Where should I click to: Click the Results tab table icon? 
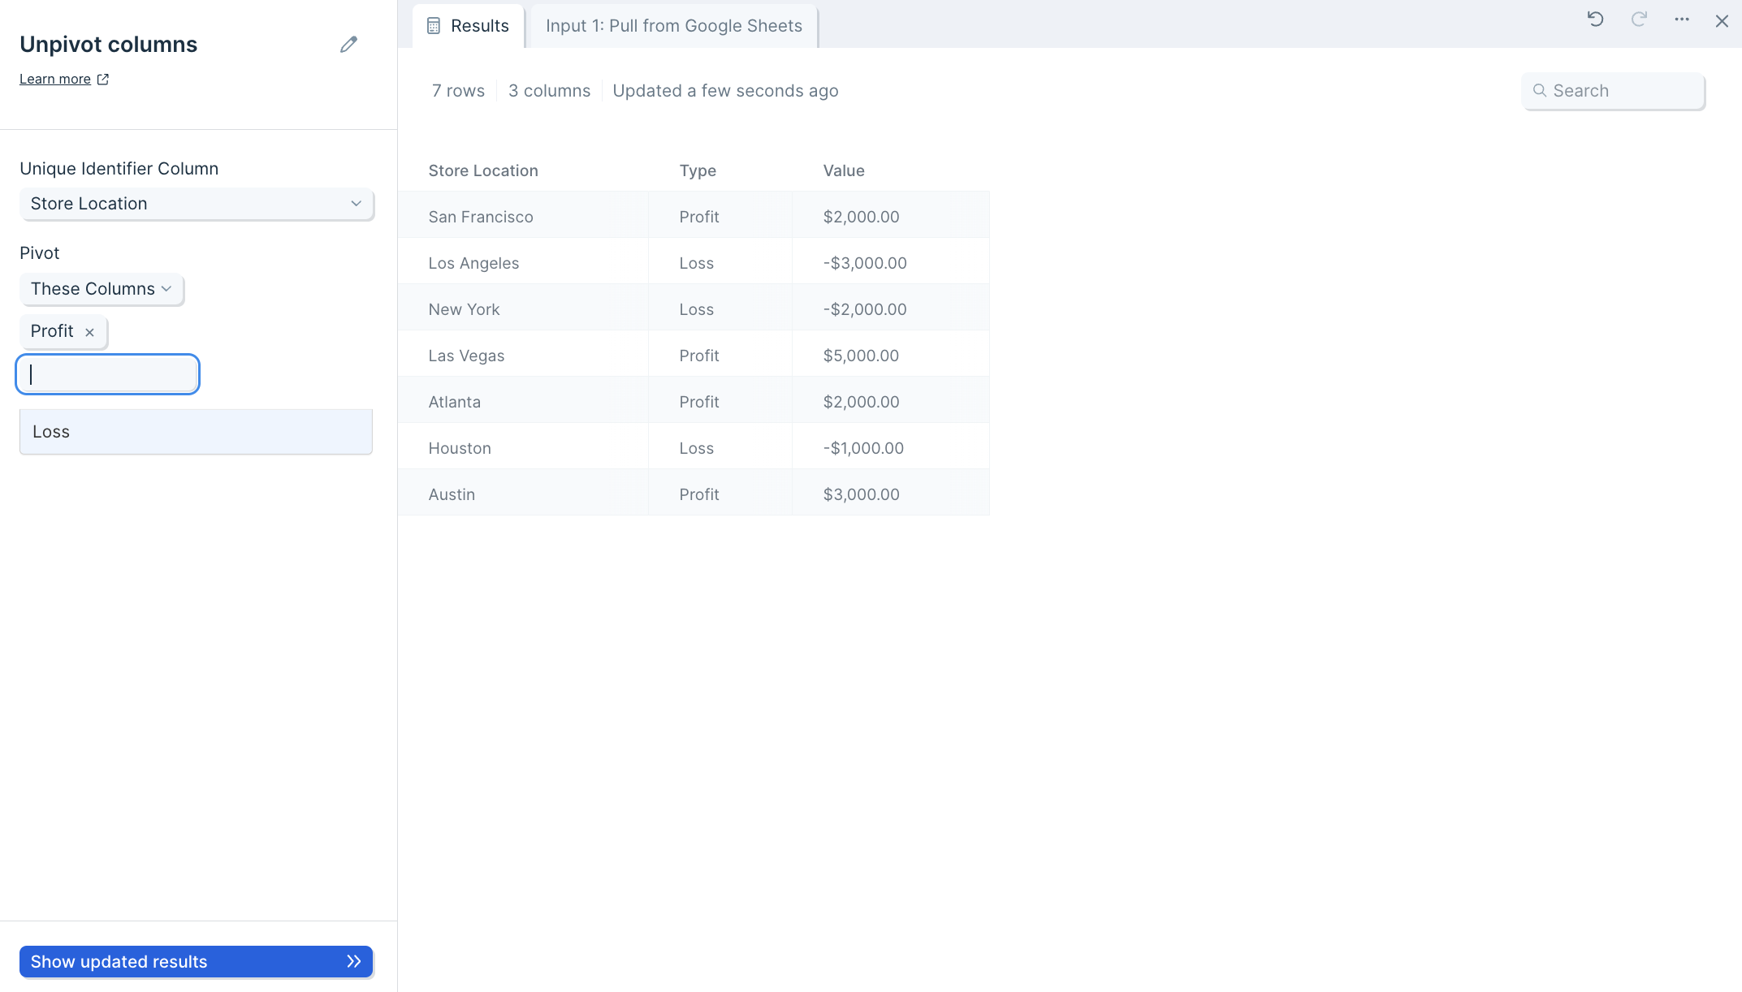pyautogui.click(x=434, y=26)
